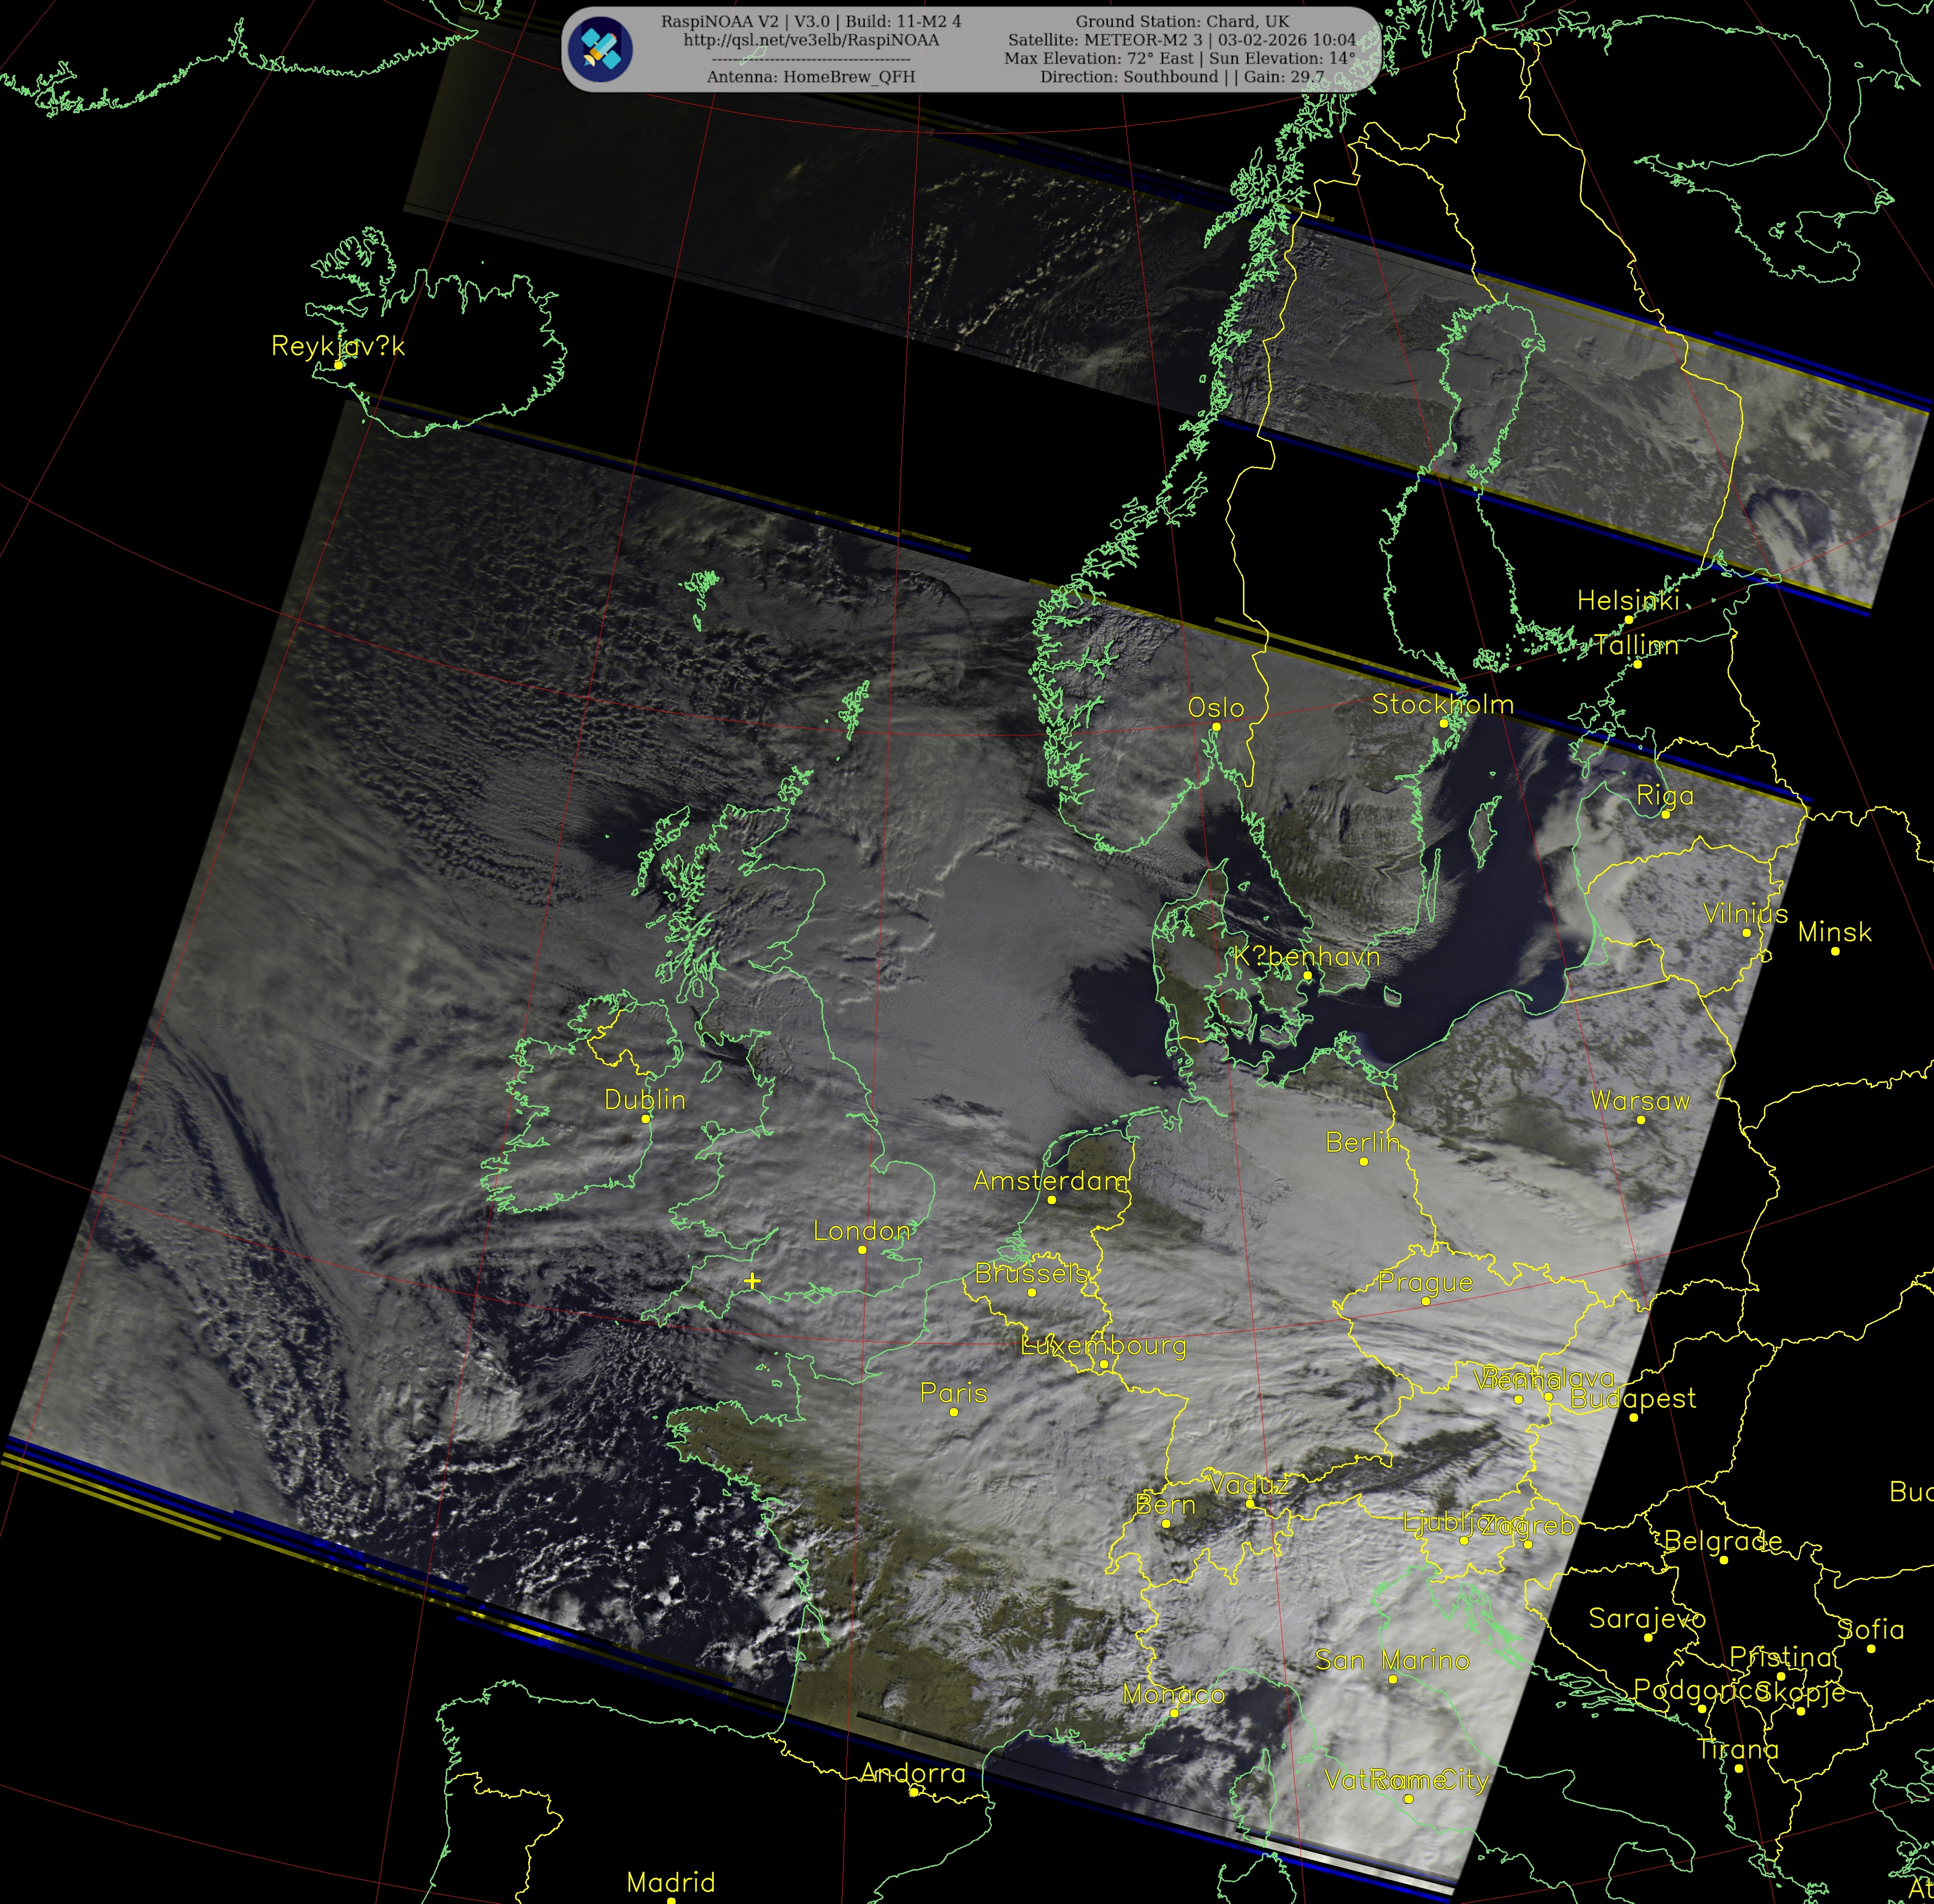
Task: Click the Antenna HomeBrew_QFH text
Action: point(811,77)
